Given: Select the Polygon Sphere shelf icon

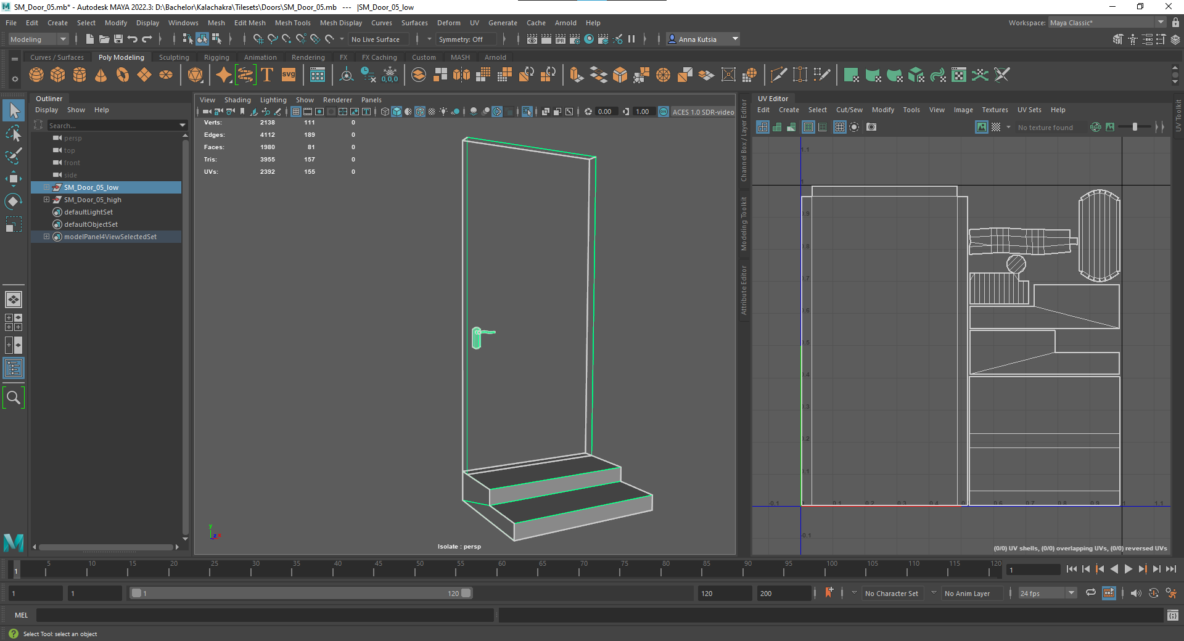Looking at the screenshot, I should point(36,75).
